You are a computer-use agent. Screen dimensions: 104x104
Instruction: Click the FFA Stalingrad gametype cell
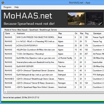tap(98, 75)
